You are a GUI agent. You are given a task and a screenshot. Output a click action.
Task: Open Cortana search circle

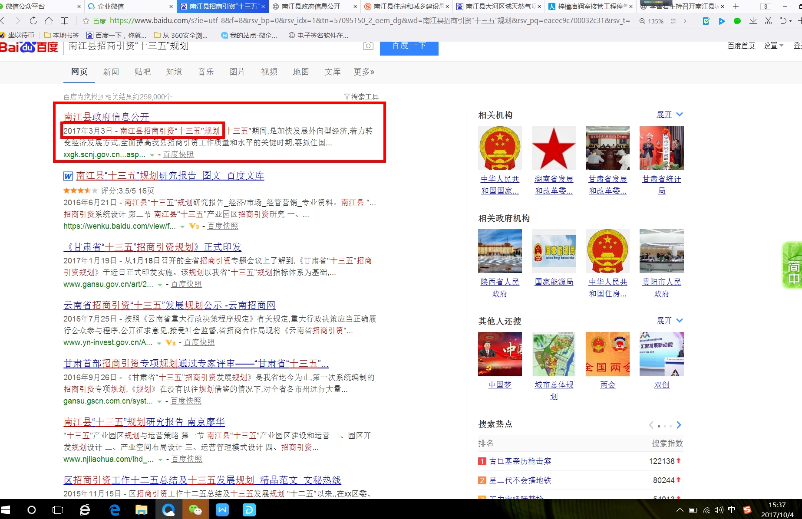click(x=32, y=510)
